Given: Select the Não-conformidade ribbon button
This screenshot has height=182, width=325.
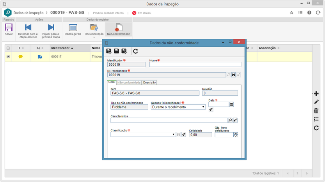Looking at the screenshot, I should point(119,29).
